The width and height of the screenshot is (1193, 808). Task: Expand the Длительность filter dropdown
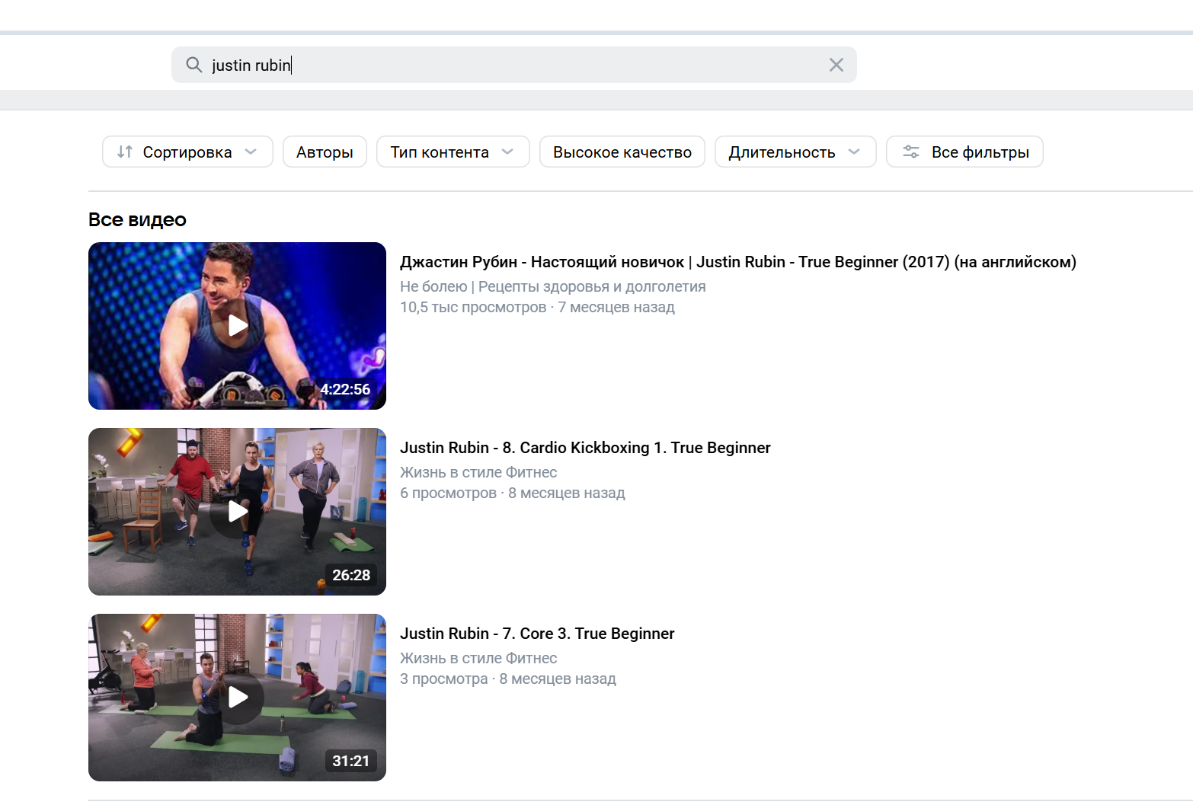pyautogui.click(x=795, y=152)
